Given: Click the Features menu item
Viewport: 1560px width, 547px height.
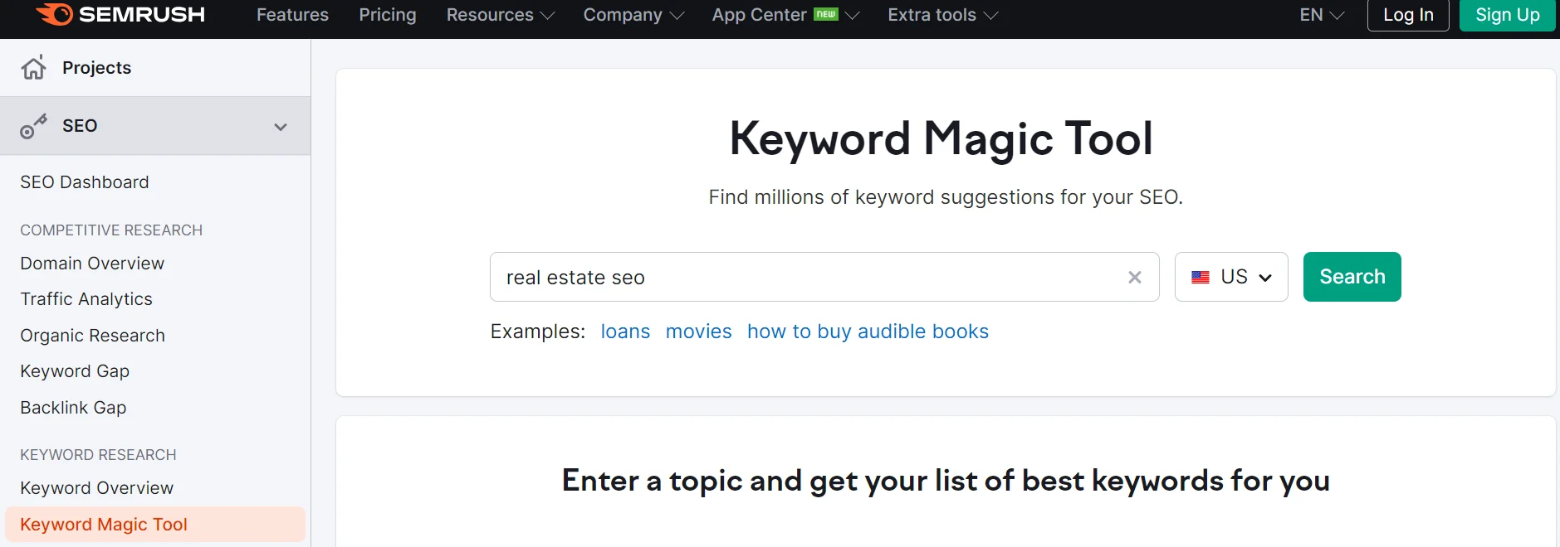Looking at the screenshot, I should (x=292, y=15).
